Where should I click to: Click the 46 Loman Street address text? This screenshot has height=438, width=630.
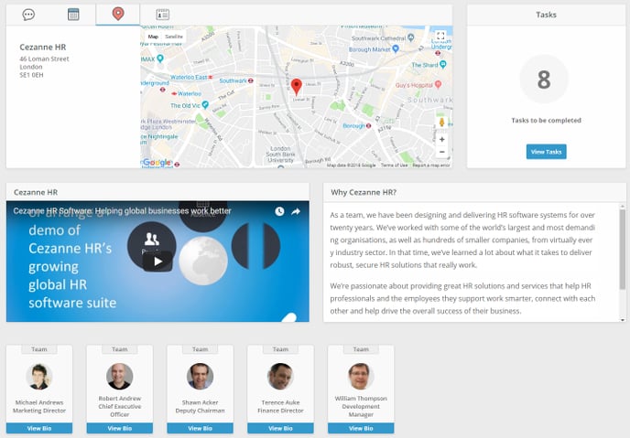coord(44,59)
